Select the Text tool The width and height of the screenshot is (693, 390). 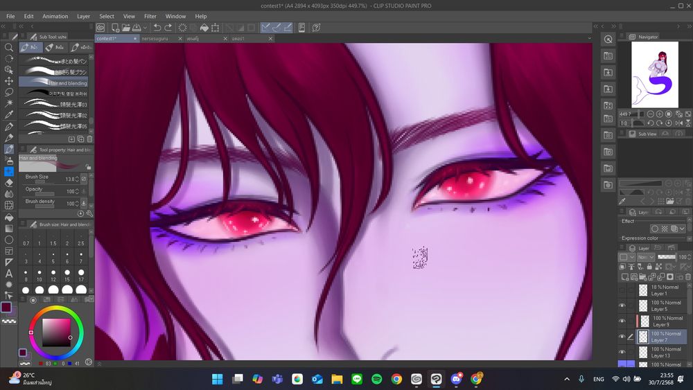coord(8,274)
